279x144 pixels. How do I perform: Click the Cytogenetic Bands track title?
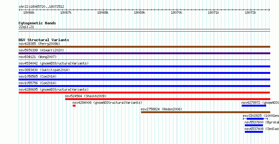(37, 23)
